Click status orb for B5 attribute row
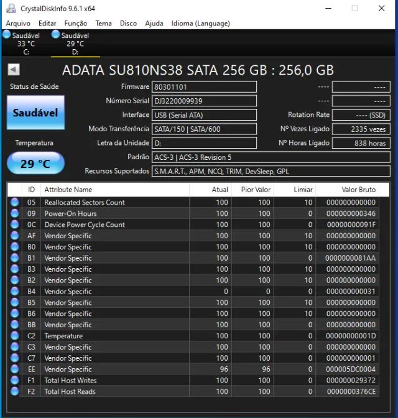 point(15,302)
